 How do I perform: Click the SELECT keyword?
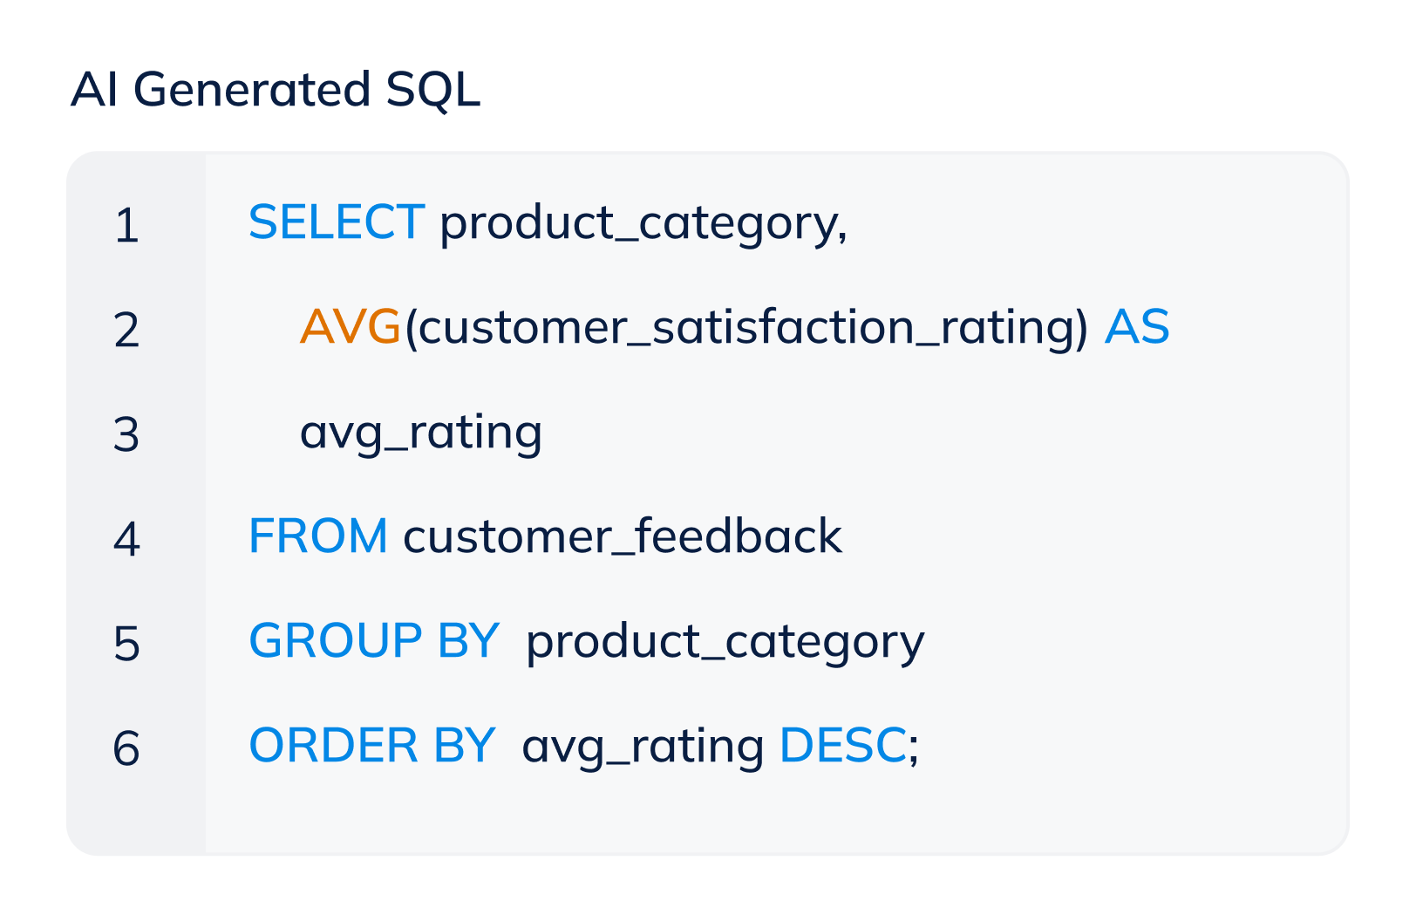click(337, 222)
